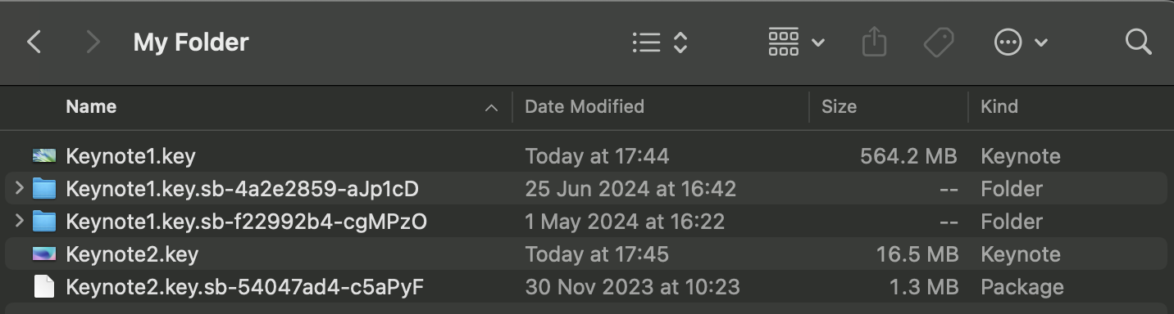Open the list view switcher control

(659, 43)
